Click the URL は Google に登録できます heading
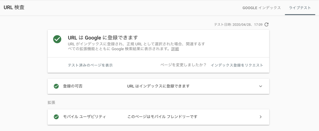 tap(103, 38)
